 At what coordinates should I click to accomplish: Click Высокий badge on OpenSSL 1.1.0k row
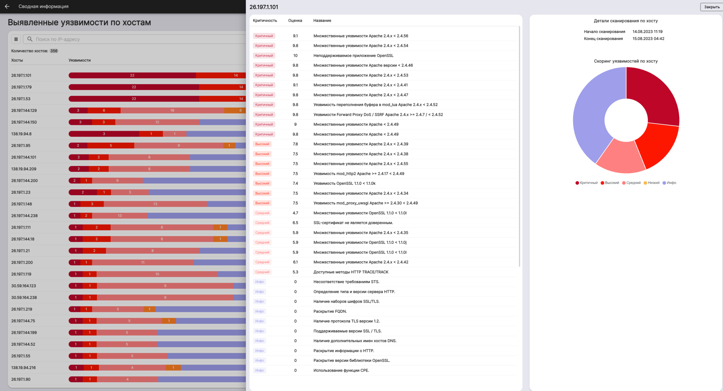coord(262,183)
